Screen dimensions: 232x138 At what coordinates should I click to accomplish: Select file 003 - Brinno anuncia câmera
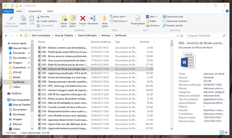95,56
